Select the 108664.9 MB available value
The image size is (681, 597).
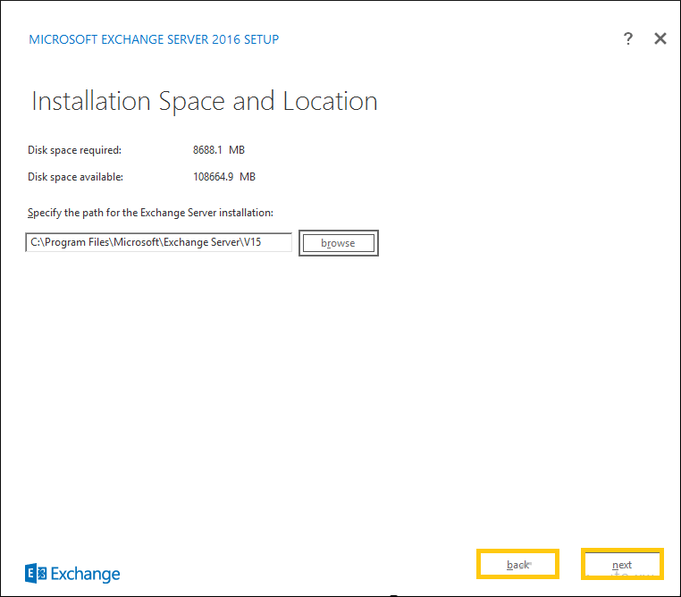coord(224,177)
